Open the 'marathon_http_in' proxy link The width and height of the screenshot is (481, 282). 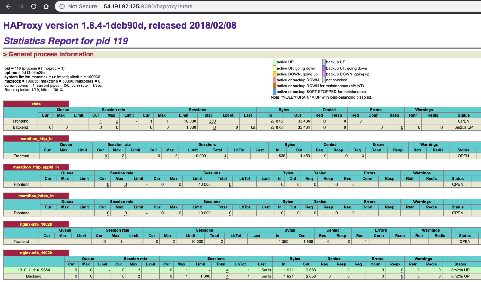coord(36,139)
